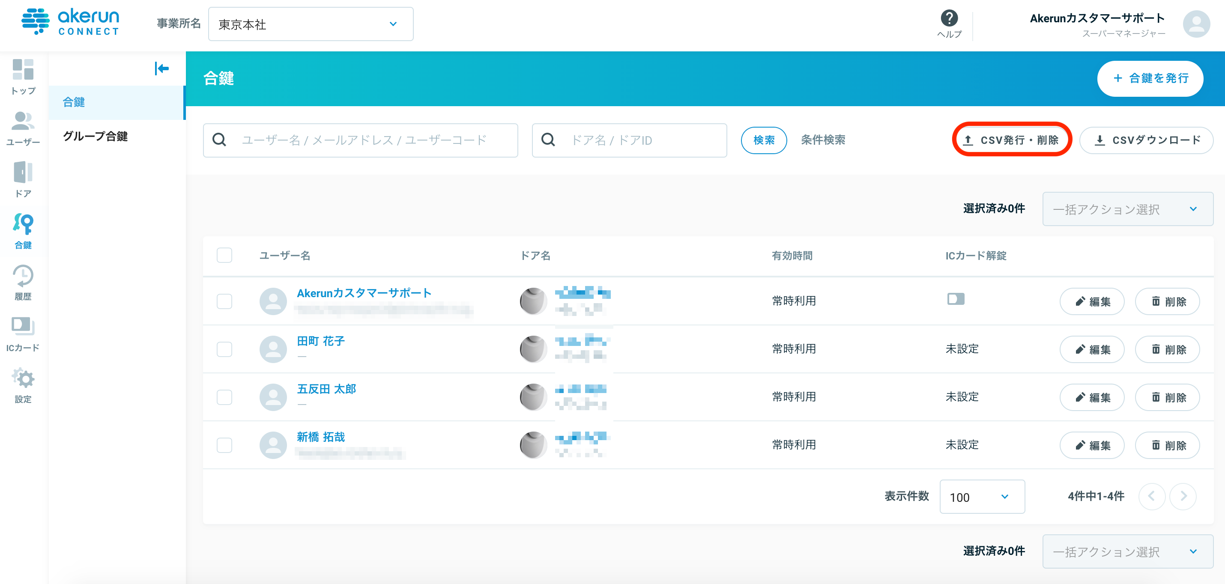Click the ユーザー名 column header
1225x584 pixels.
click(x=284, y=256)
